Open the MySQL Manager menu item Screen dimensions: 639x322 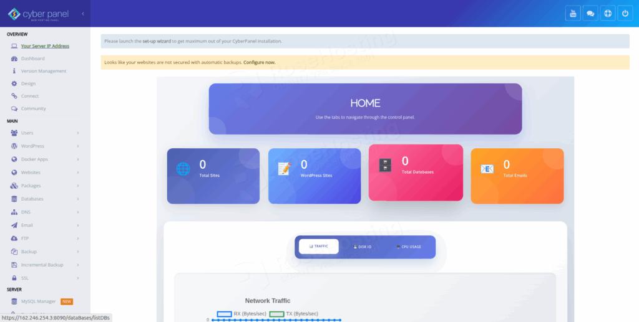38,301
